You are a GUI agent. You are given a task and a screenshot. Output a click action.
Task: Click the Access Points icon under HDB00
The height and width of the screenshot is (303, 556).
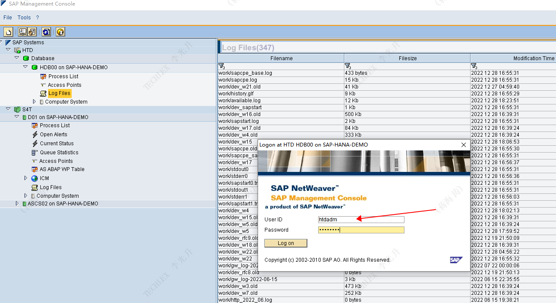(43, 85)
